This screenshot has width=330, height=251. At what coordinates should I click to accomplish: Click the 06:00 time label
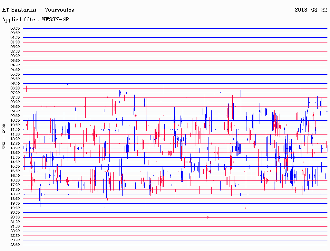(15, 84)
